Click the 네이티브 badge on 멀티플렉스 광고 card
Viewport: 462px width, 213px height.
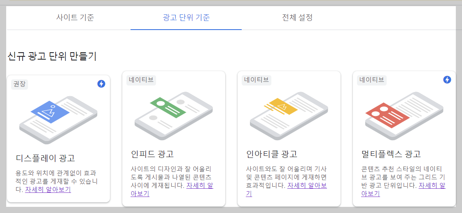[x=371, y=80]
